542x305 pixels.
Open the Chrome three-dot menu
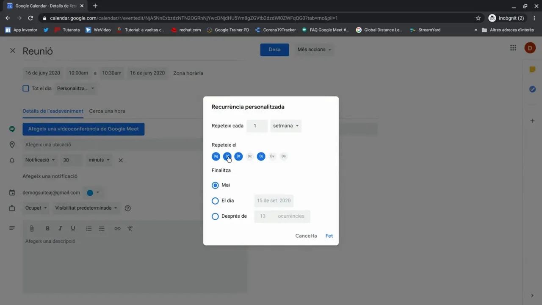[x=534, y=18]
